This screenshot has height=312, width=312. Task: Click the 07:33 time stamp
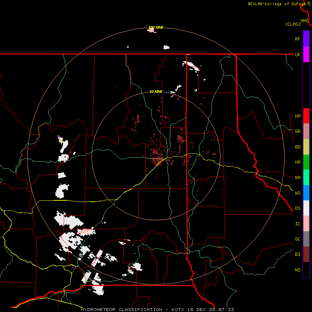tap(226, 310)
